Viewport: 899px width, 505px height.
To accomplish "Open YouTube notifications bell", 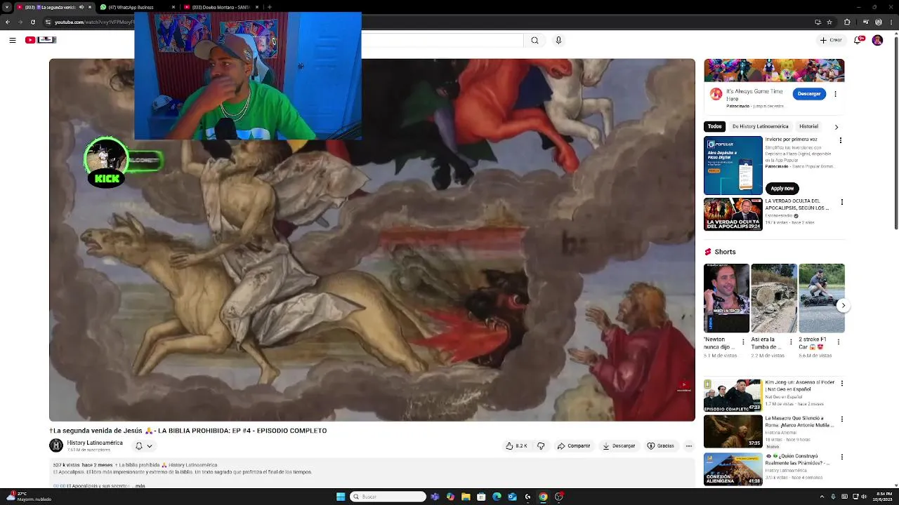I will [x=858, y=40].
